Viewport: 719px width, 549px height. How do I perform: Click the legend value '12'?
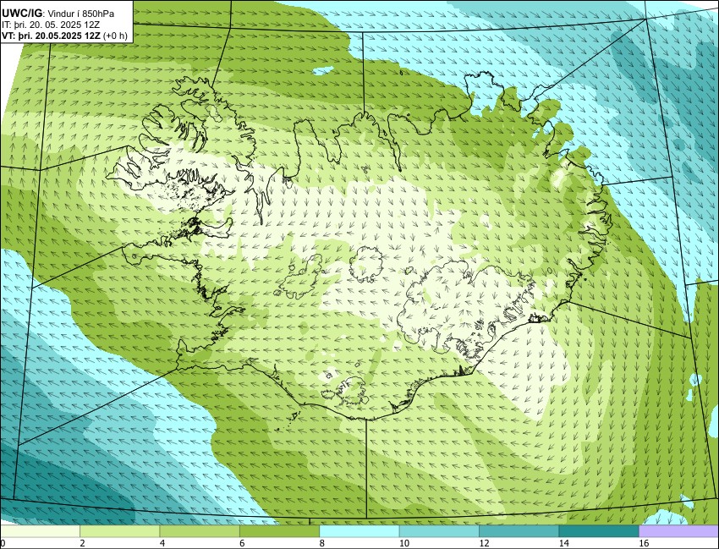484,543
